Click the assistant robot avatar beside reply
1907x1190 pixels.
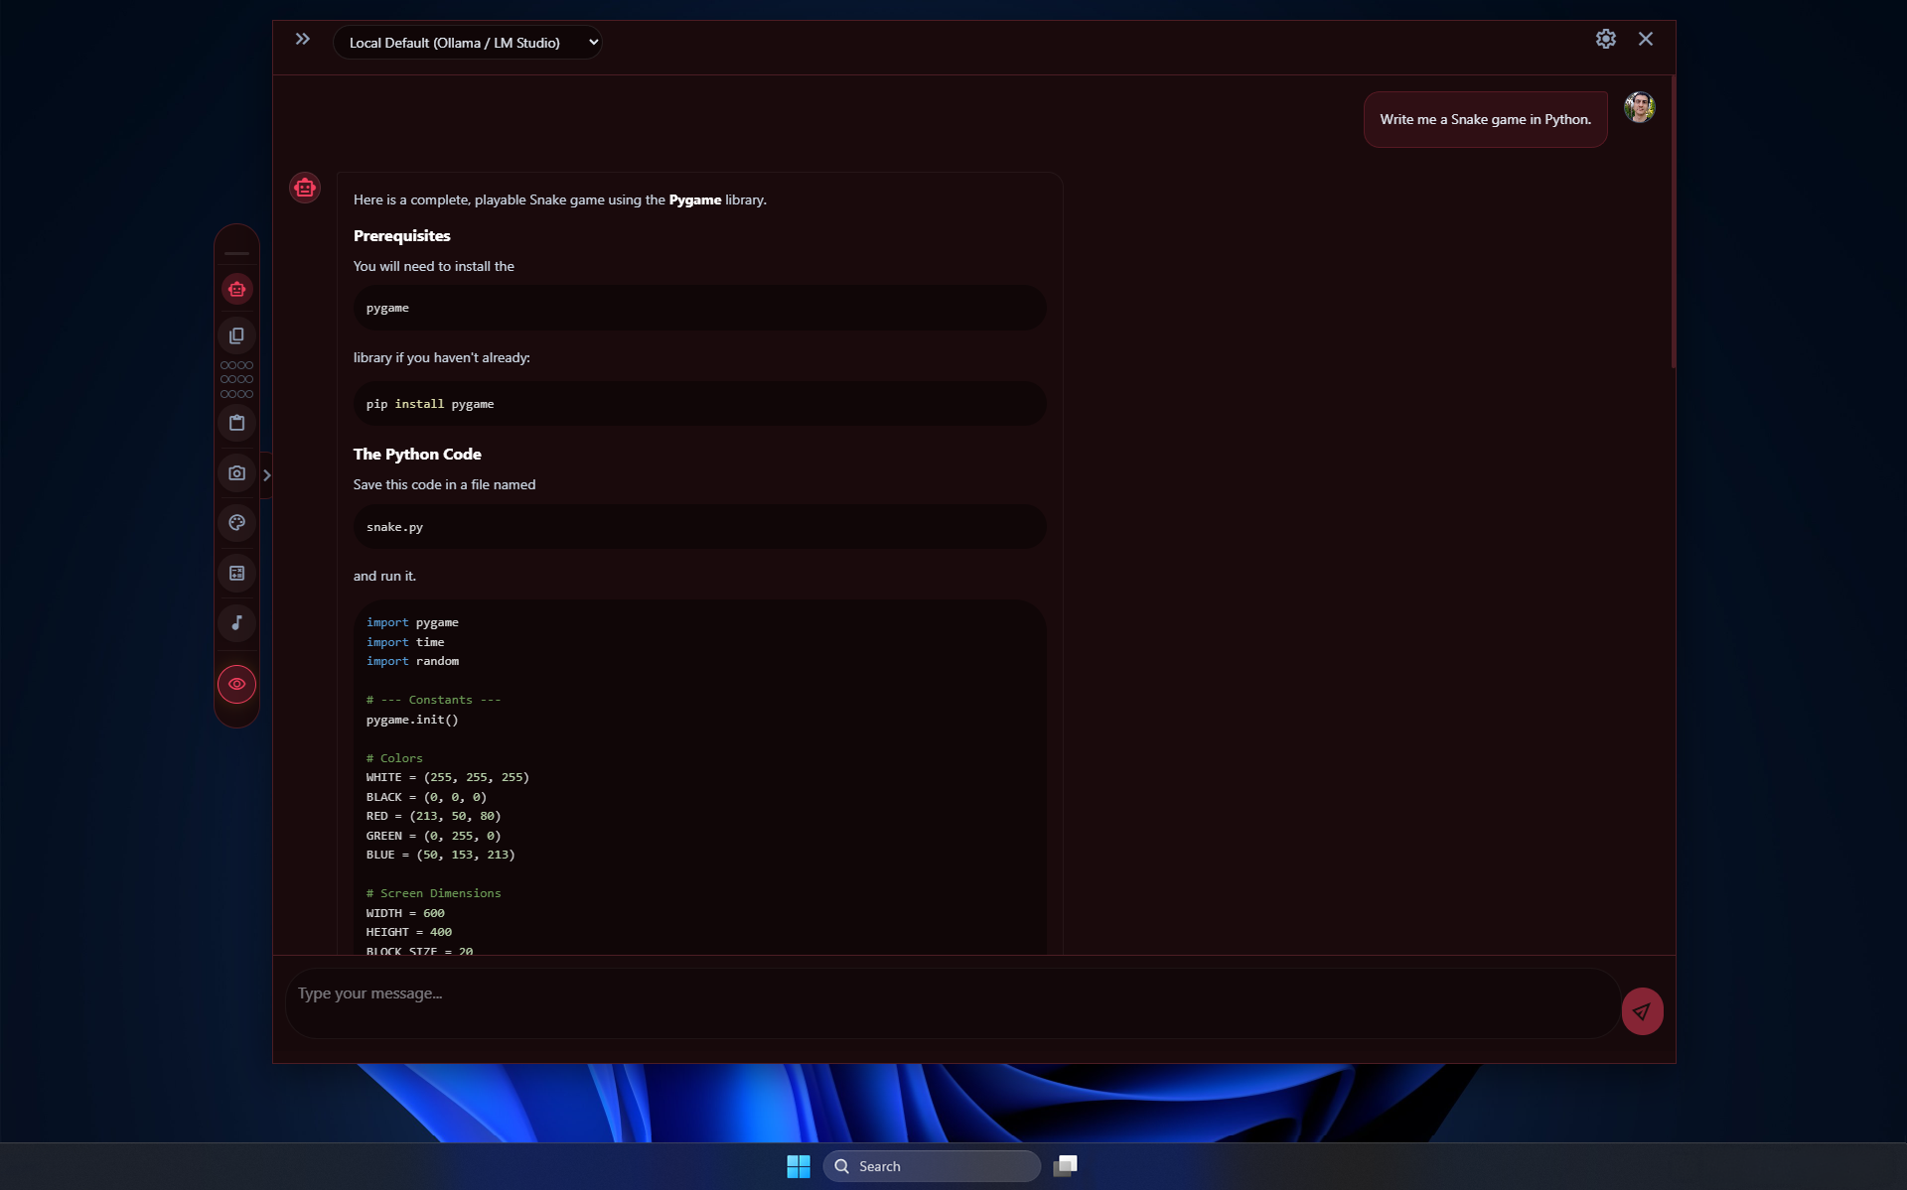coord(305,188)
